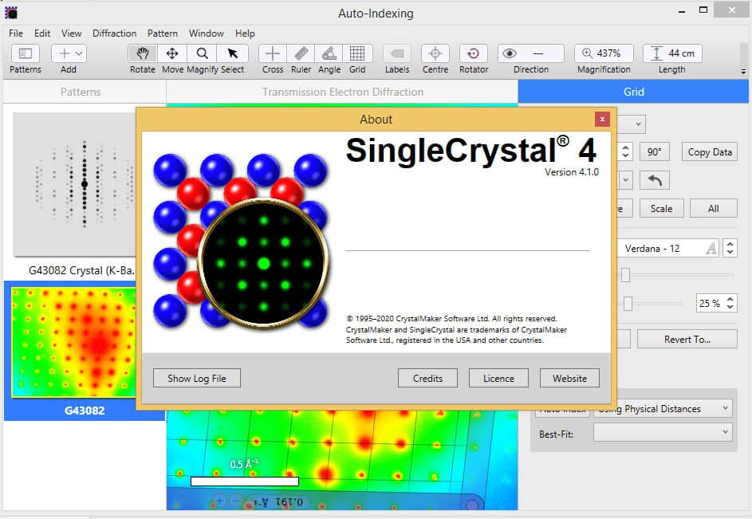Open the Diffraction menu
The width and height of the screenshot is (752, 519).
tap(115, 33)
